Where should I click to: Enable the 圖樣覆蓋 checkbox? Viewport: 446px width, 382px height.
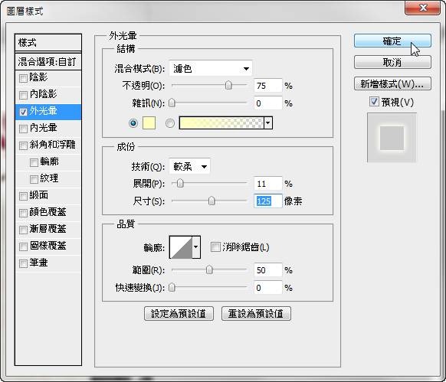(x=23, y=247)
